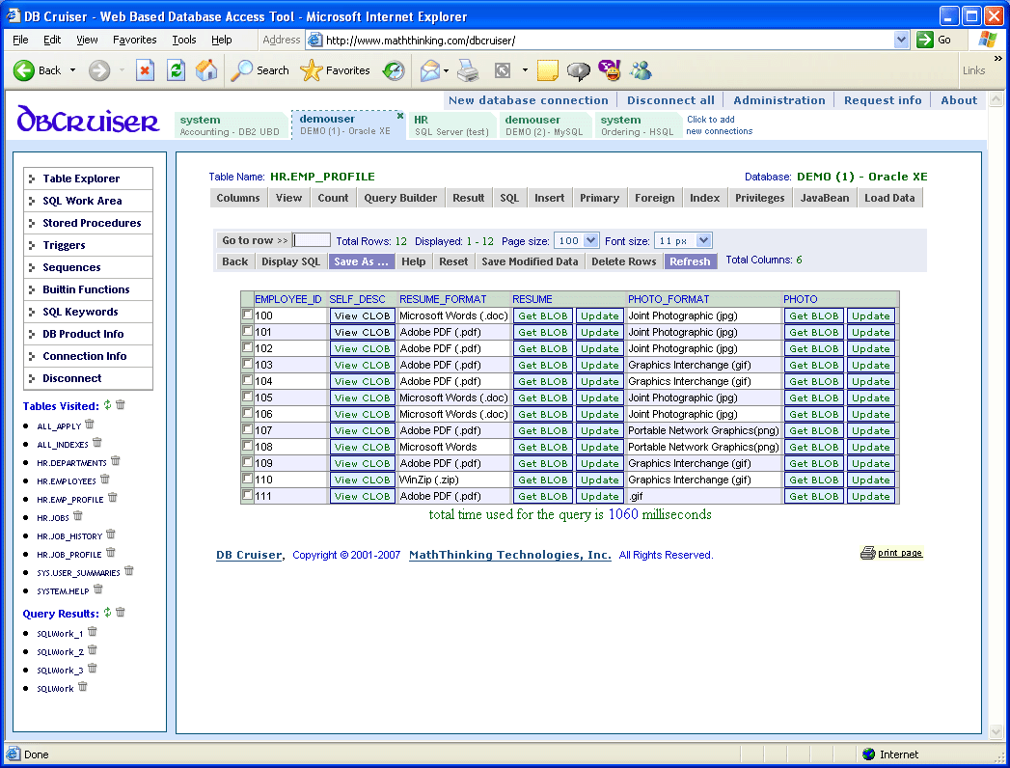Delete HR.EMPLOYEES from Tables Visited list
The width and height of the screenshot is (1010, 768).
104,479
